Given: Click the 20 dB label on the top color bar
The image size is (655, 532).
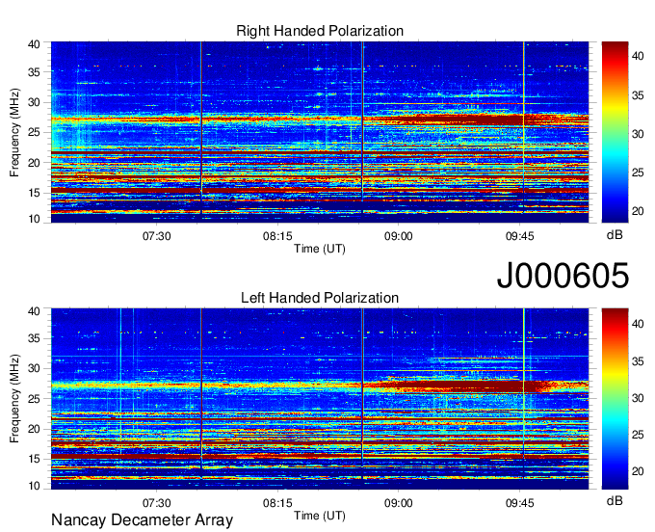Looking at the screenshot, I should [638, 211].
